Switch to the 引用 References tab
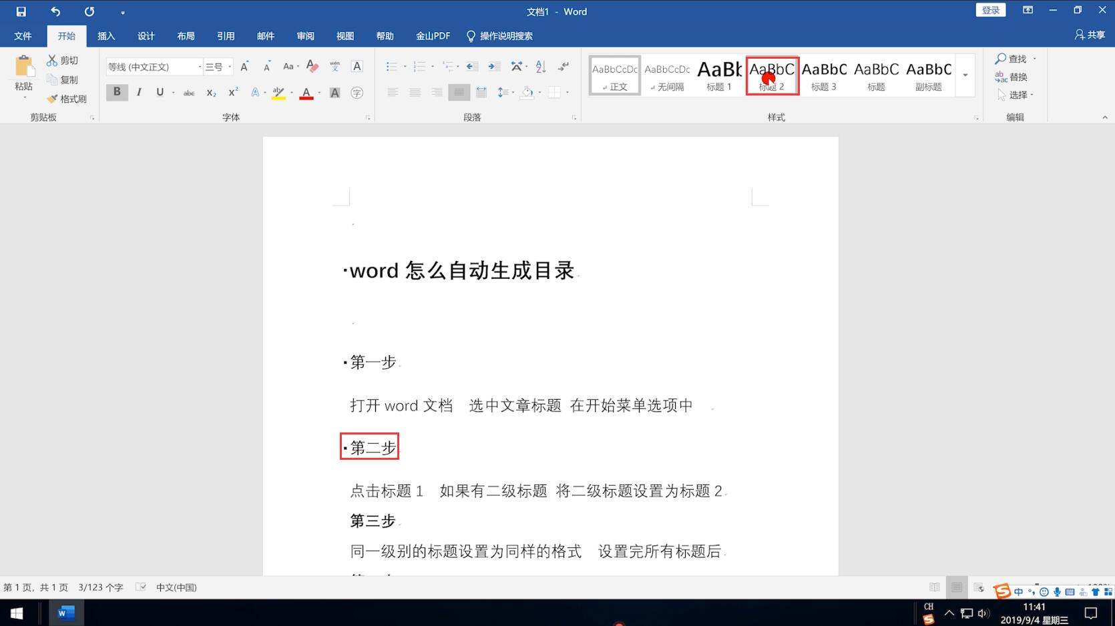This screenshot has width=1115, height=626. (x=226, y=36)
